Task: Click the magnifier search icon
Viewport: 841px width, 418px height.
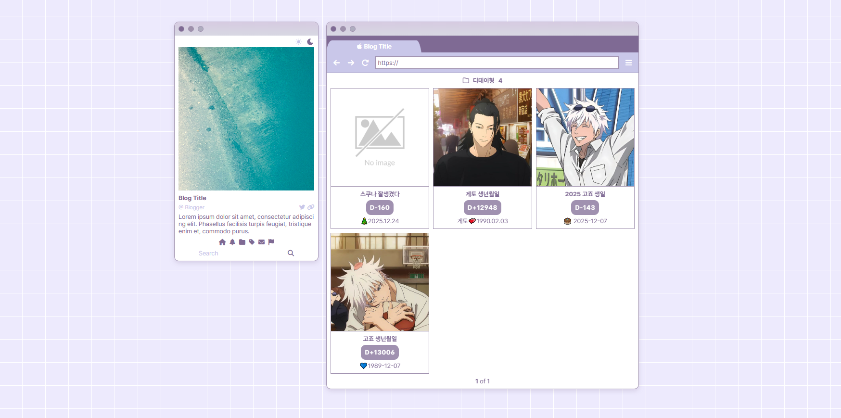Action: (291, 253)
